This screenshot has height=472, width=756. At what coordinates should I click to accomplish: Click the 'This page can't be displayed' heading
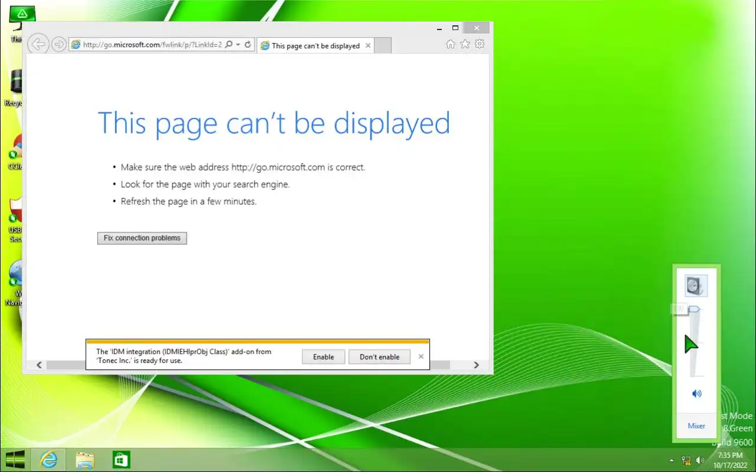tap(274, 123)
